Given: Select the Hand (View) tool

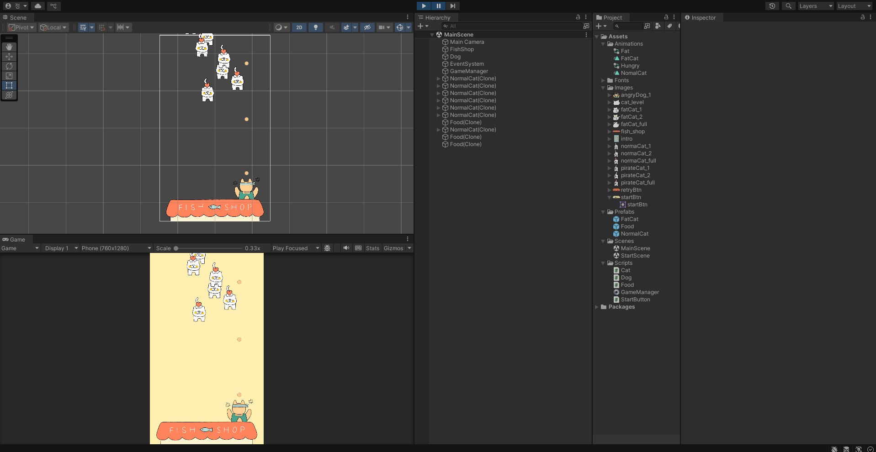Looking at the screenshot, I should pos(9,47).
